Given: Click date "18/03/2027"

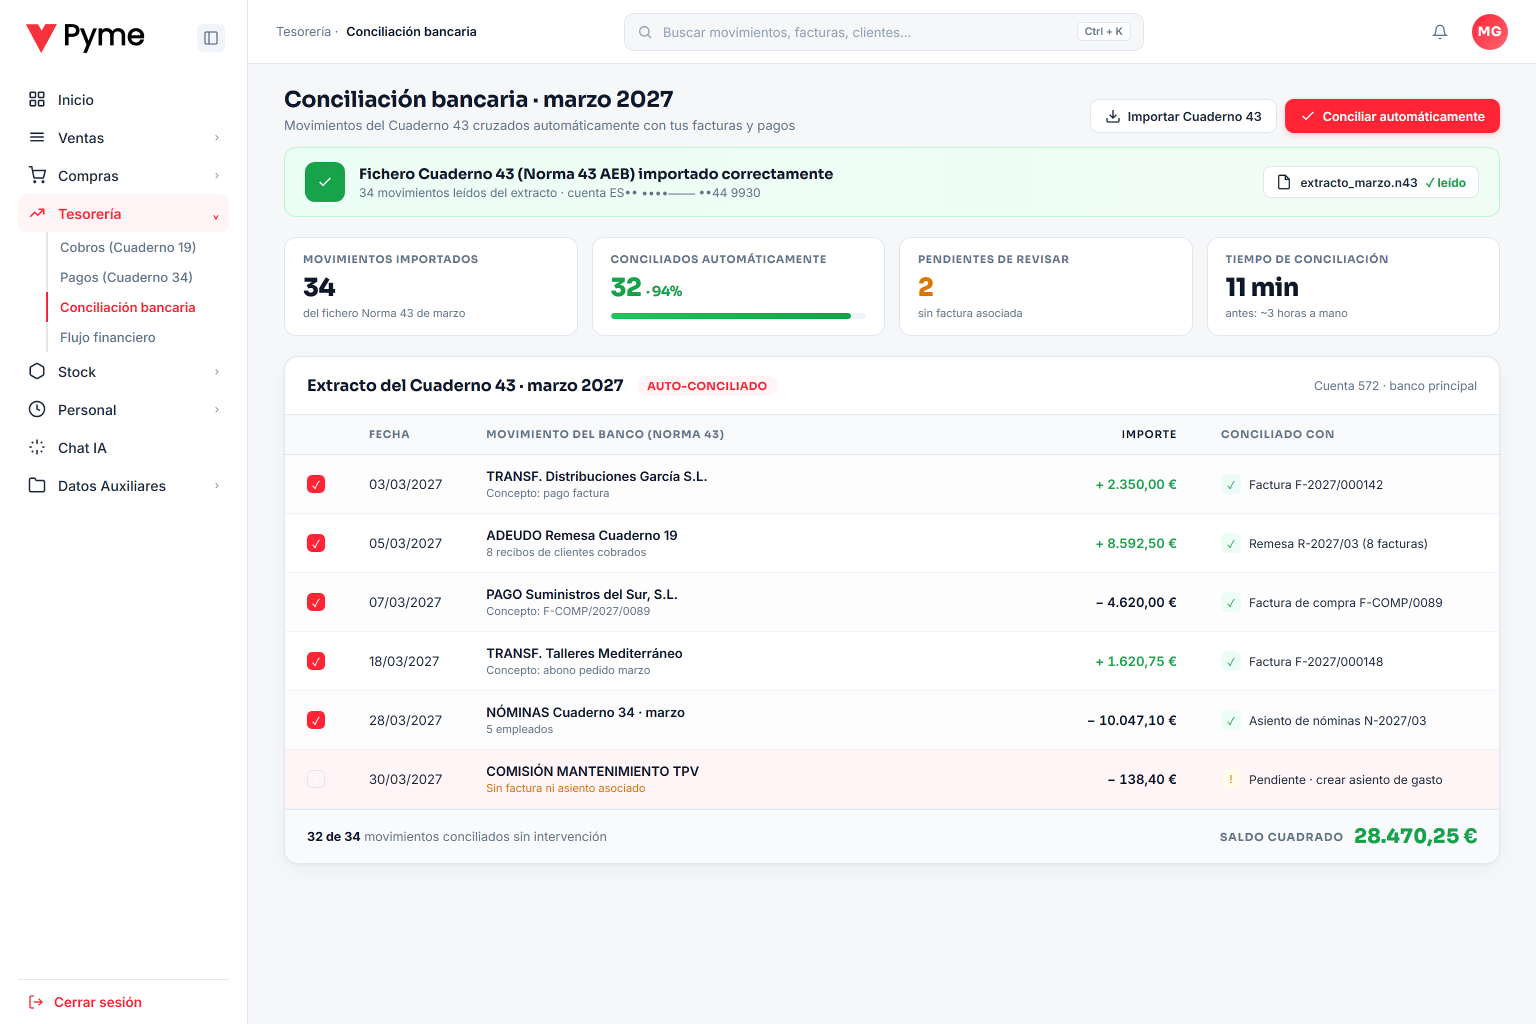Looking at the screenshot, I should (x=404, y=661).
